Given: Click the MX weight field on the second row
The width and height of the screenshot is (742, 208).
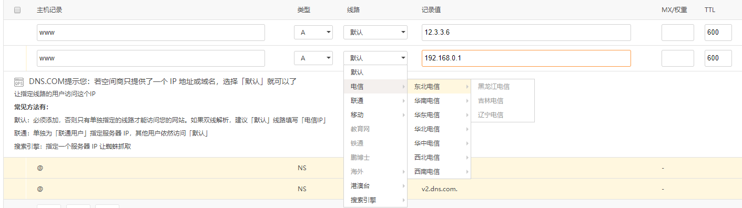Looking at the screenshot, I should [677, 58].
